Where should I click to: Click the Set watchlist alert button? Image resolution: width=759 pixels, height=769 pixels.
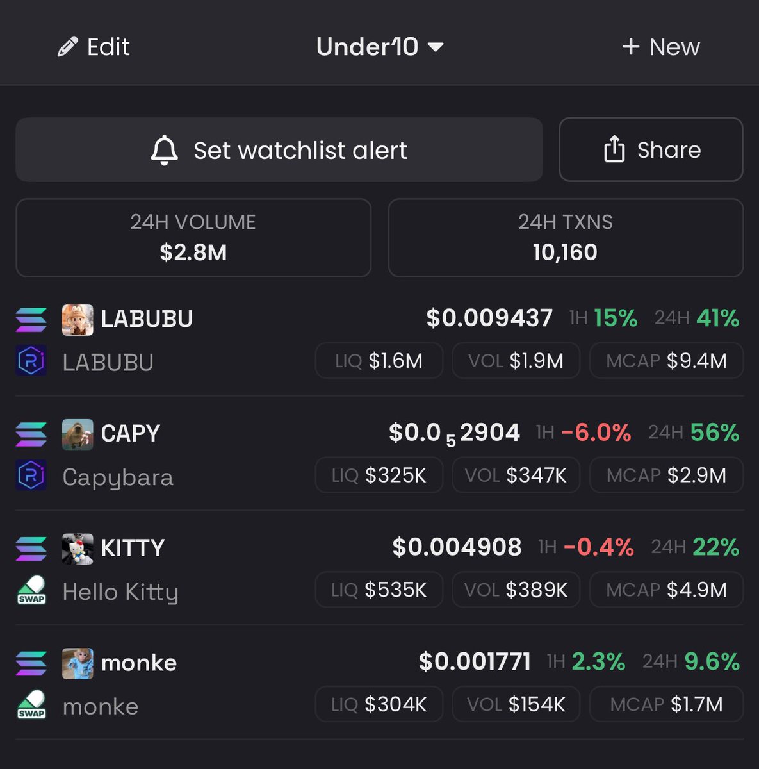279,150
